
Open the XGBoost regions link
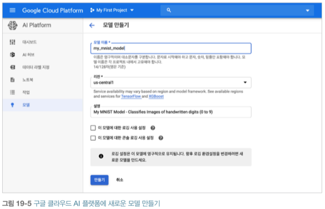pos(156,96)
